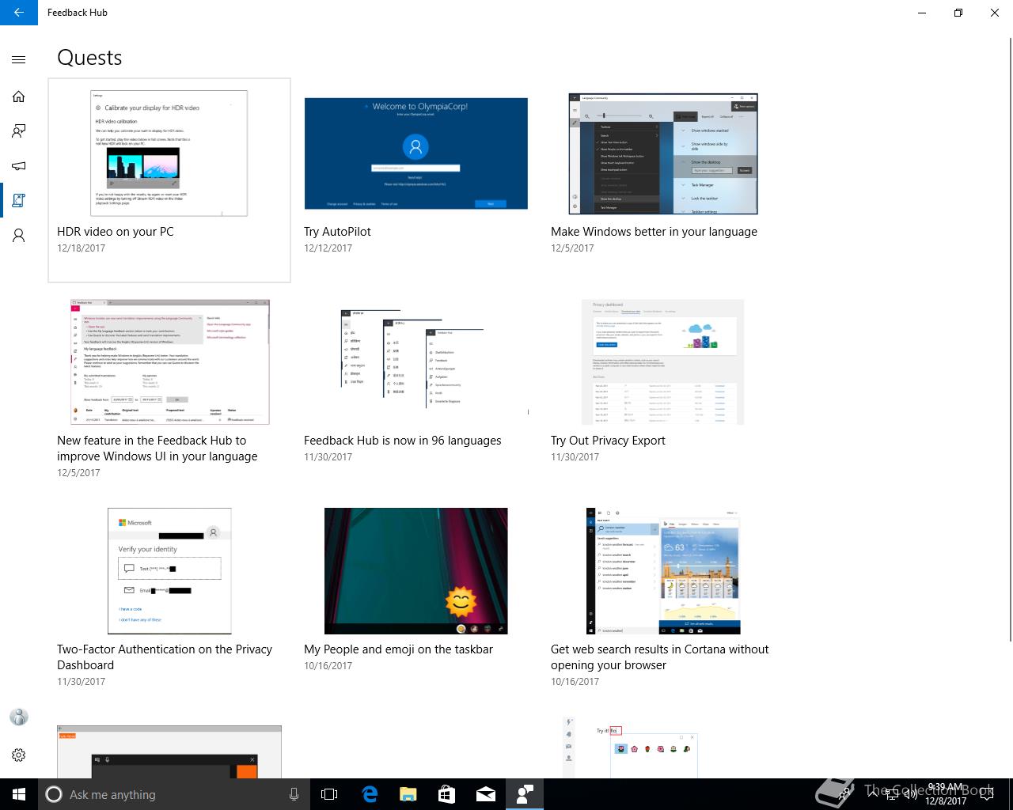Image resolution: width=1013 pixels, height=810 pixels.
Task: Open the Try AutoPilot quest thumbnail
Action: click(415, 153)
